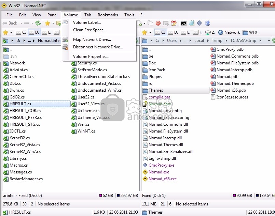Click the move-to-folder toolbar icon

click(x=166, y=23)
